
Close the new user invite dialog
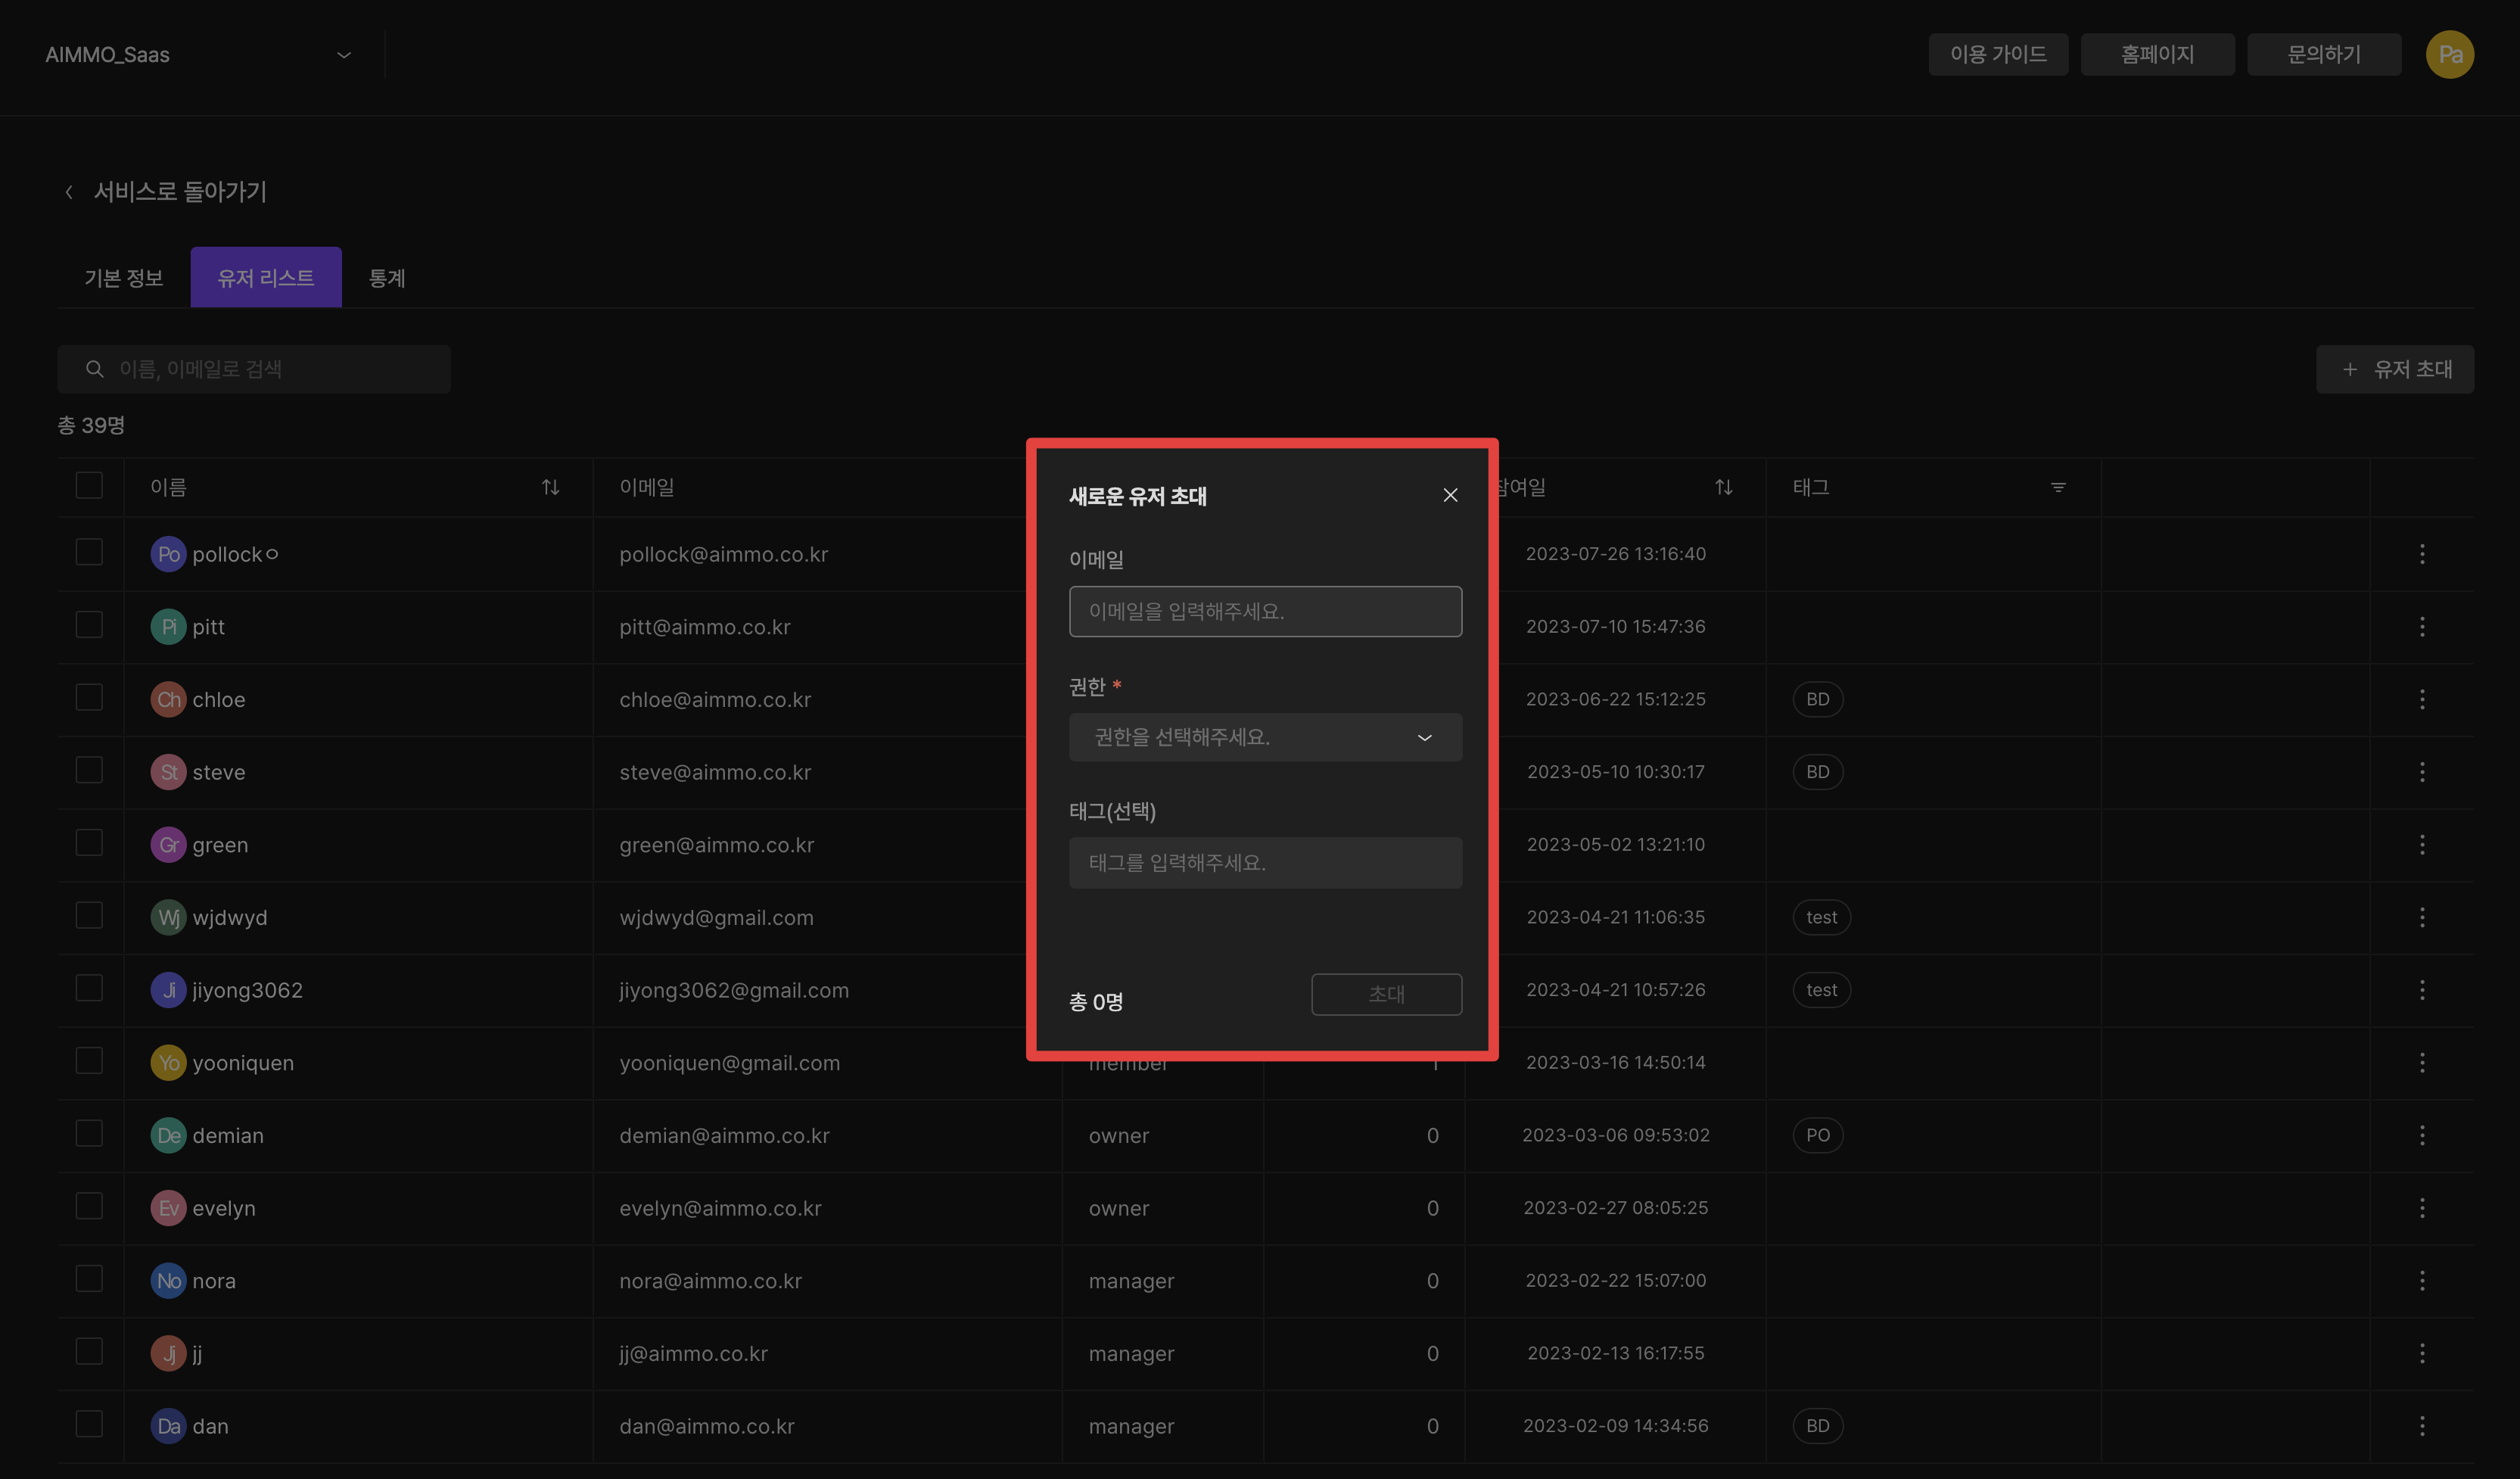(1450, 495)
